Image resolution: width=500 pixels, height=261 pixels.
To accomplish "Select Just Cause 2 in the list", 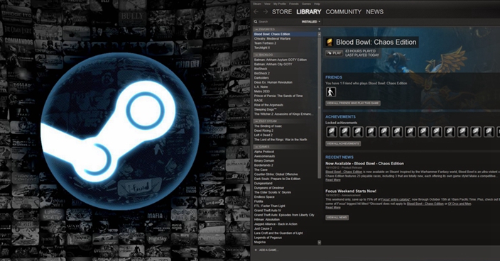I will pos(263,228).
